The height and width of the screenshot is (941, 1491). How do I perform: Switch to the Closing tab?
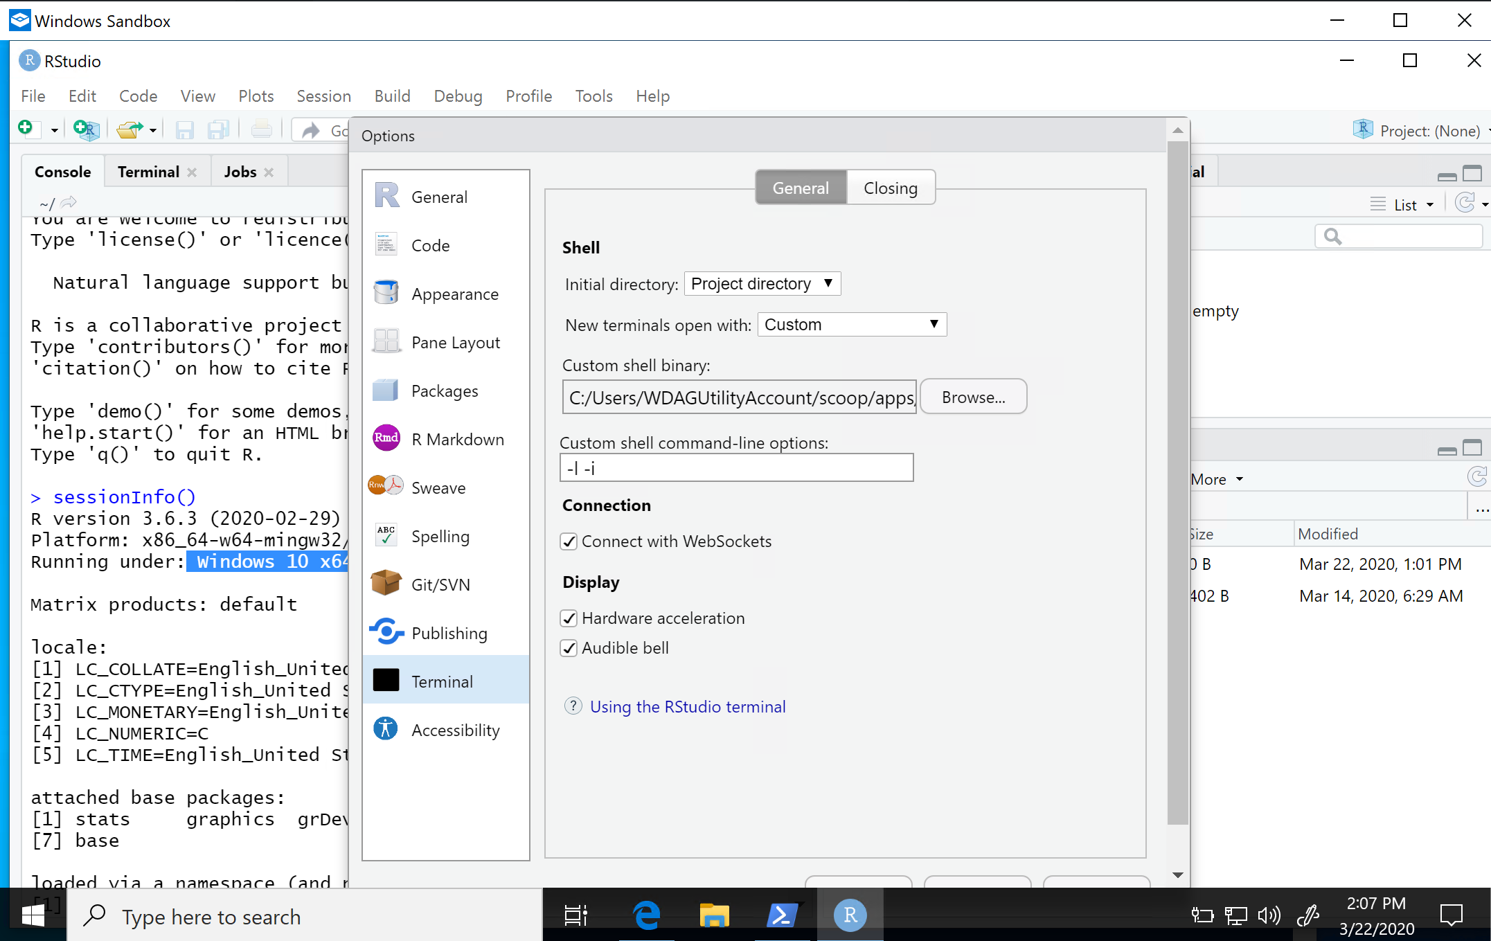(x=891, y=188)
